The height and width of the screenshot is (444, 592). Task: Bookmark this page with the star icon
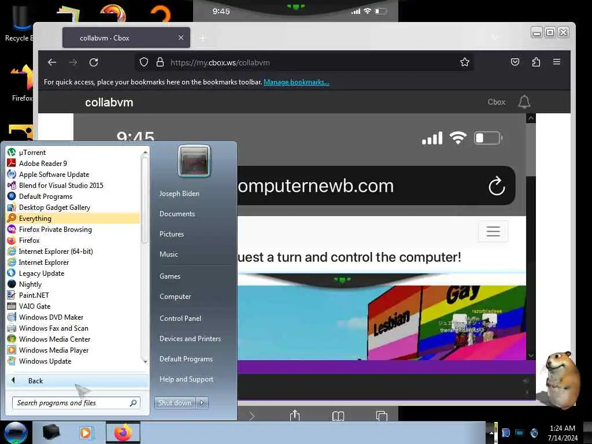pyautogui.click(x=465, y=62)
